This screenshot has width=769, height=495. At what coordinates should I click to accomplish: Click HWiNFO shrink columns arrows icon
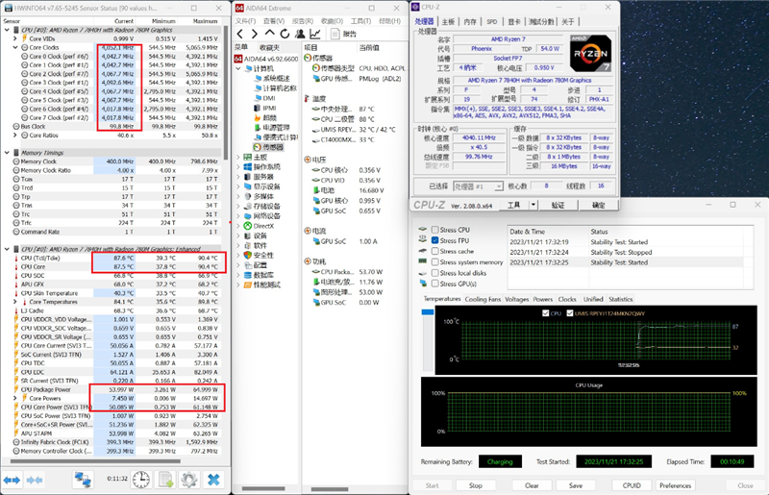35,480
